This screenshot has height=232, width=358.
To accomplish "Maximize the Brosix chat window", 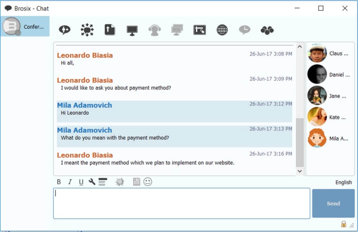I will point(321,8).
